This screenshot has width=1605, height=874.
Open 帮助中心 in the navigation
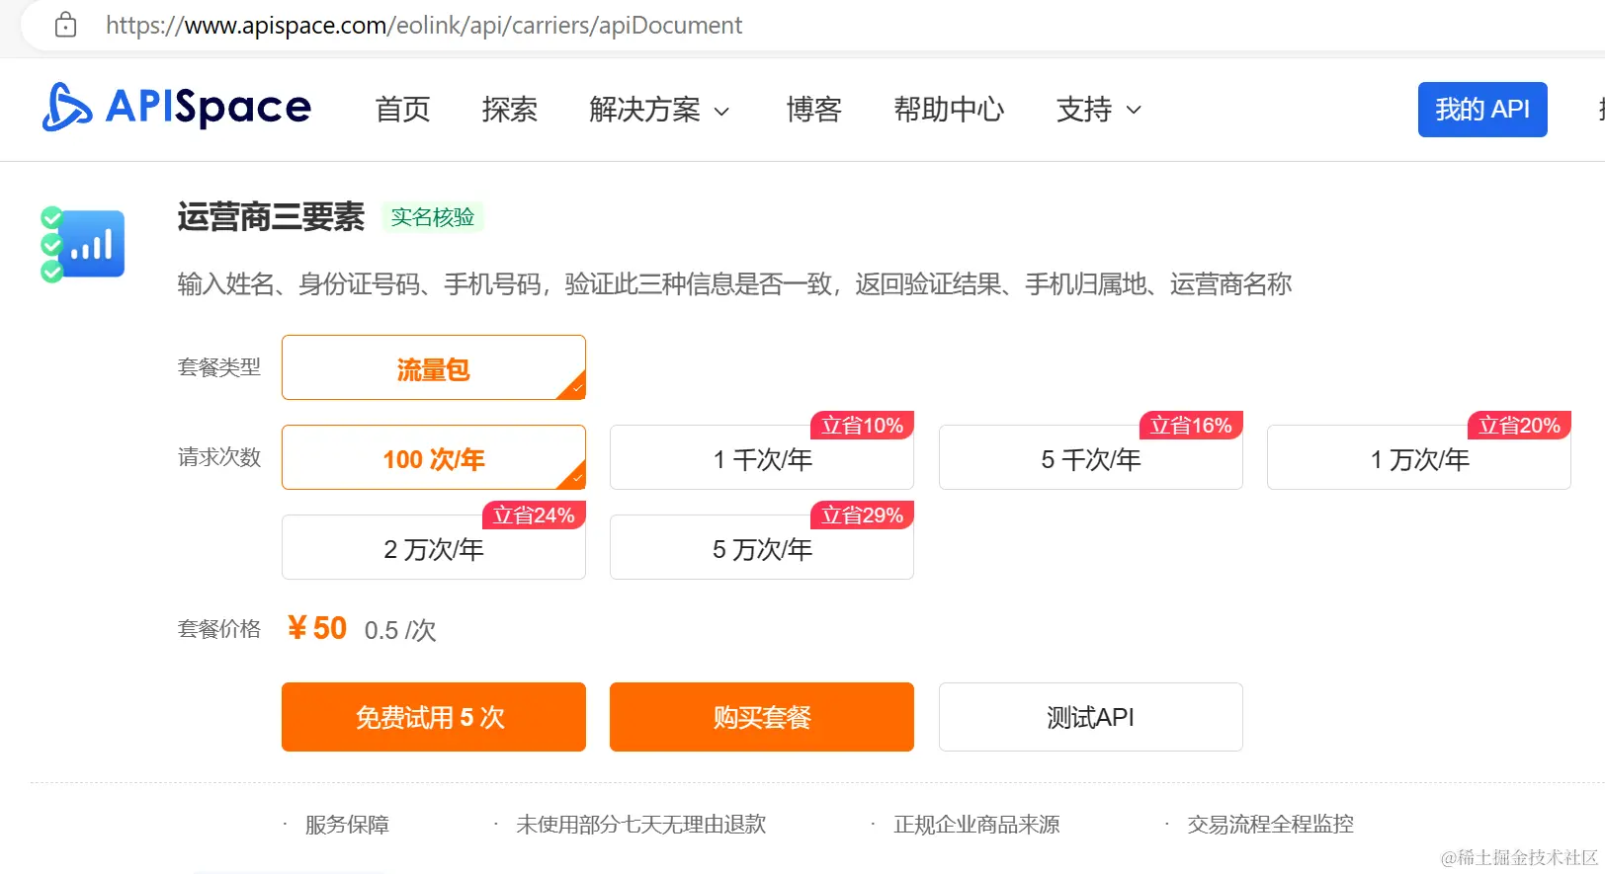tap(949, 110)
